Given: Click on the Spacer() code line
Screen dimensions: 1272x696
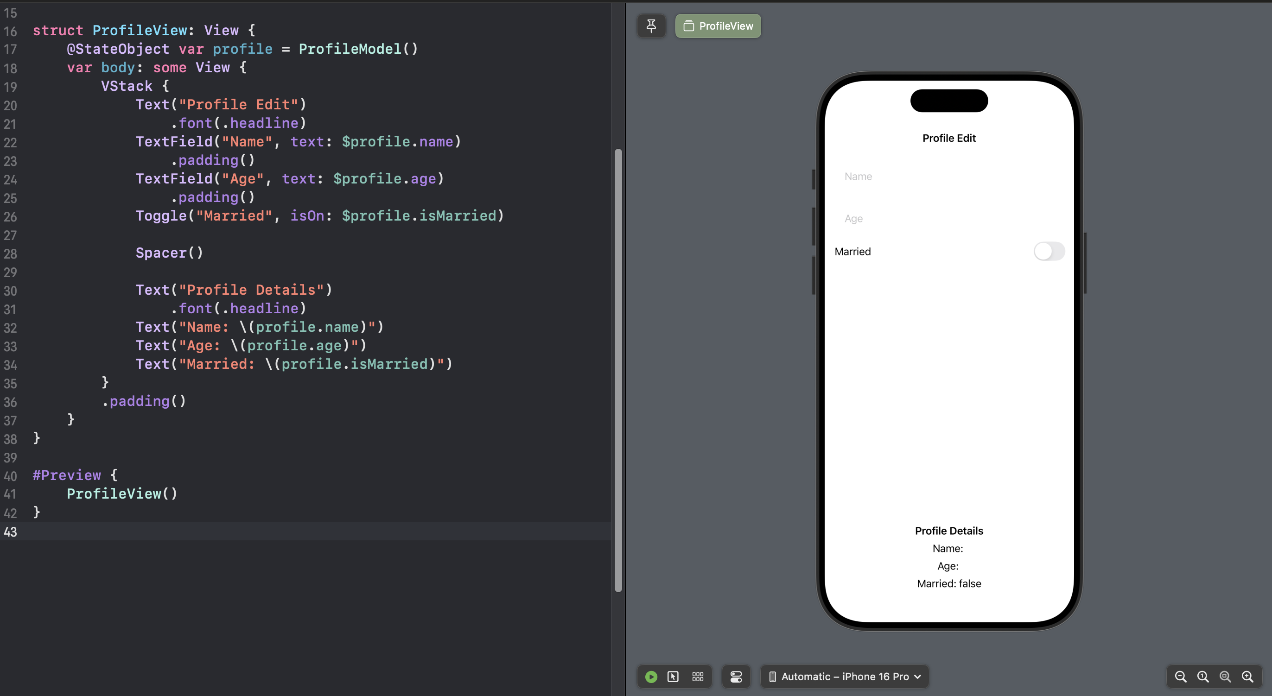Looking at the screenshot, I should (x=169, y=253).
